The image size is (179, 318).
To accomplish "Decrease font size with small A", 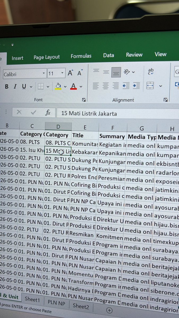I will point(80,73).
